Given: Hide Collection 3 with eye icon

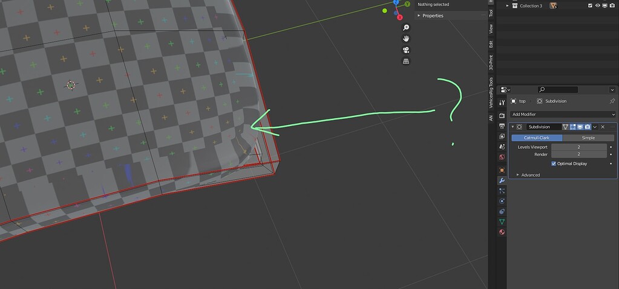Looking at the screenshot, I should tap(598, 5).
